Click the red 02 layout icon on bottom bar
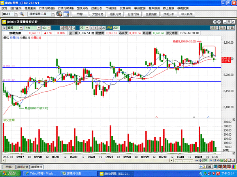The height and width of the screenshot is (177, 237). click(224, 167)
